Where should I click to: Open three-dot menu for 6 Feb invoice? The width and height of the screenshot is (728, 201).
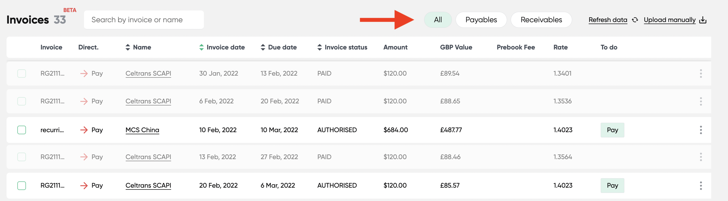(701, 101)
